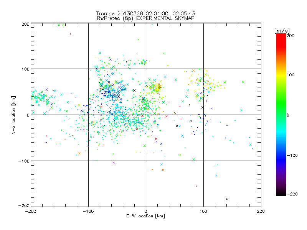This screenshot has height=230, width=307.
Task: Pick the black bottom of the velocity colorbar
Action: tap(281, 193)
